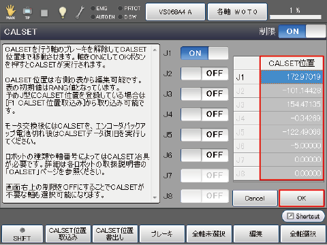Switch off the 制限 restriction toggle
The height and width of the screenshot is (245, 327).
click(302, 31)
